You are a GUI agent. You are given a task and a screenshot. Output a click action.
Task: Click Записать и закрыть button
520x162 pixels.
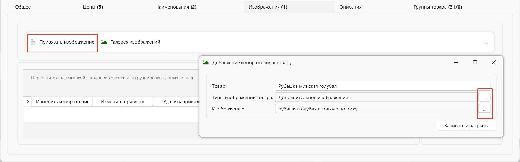pyautogui.click(x=466, y=126)
